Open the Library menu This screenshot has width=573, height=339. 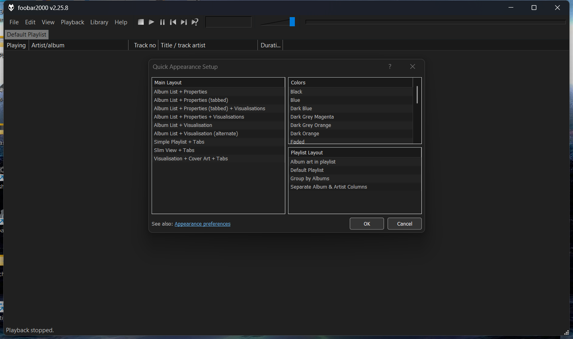(x=99, y=22)
